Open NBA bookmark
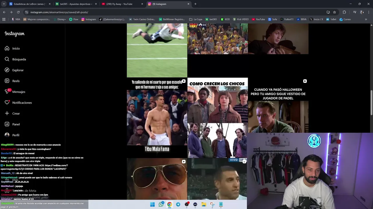This screenshot has height=209, width=373. (x=16, y=19)
